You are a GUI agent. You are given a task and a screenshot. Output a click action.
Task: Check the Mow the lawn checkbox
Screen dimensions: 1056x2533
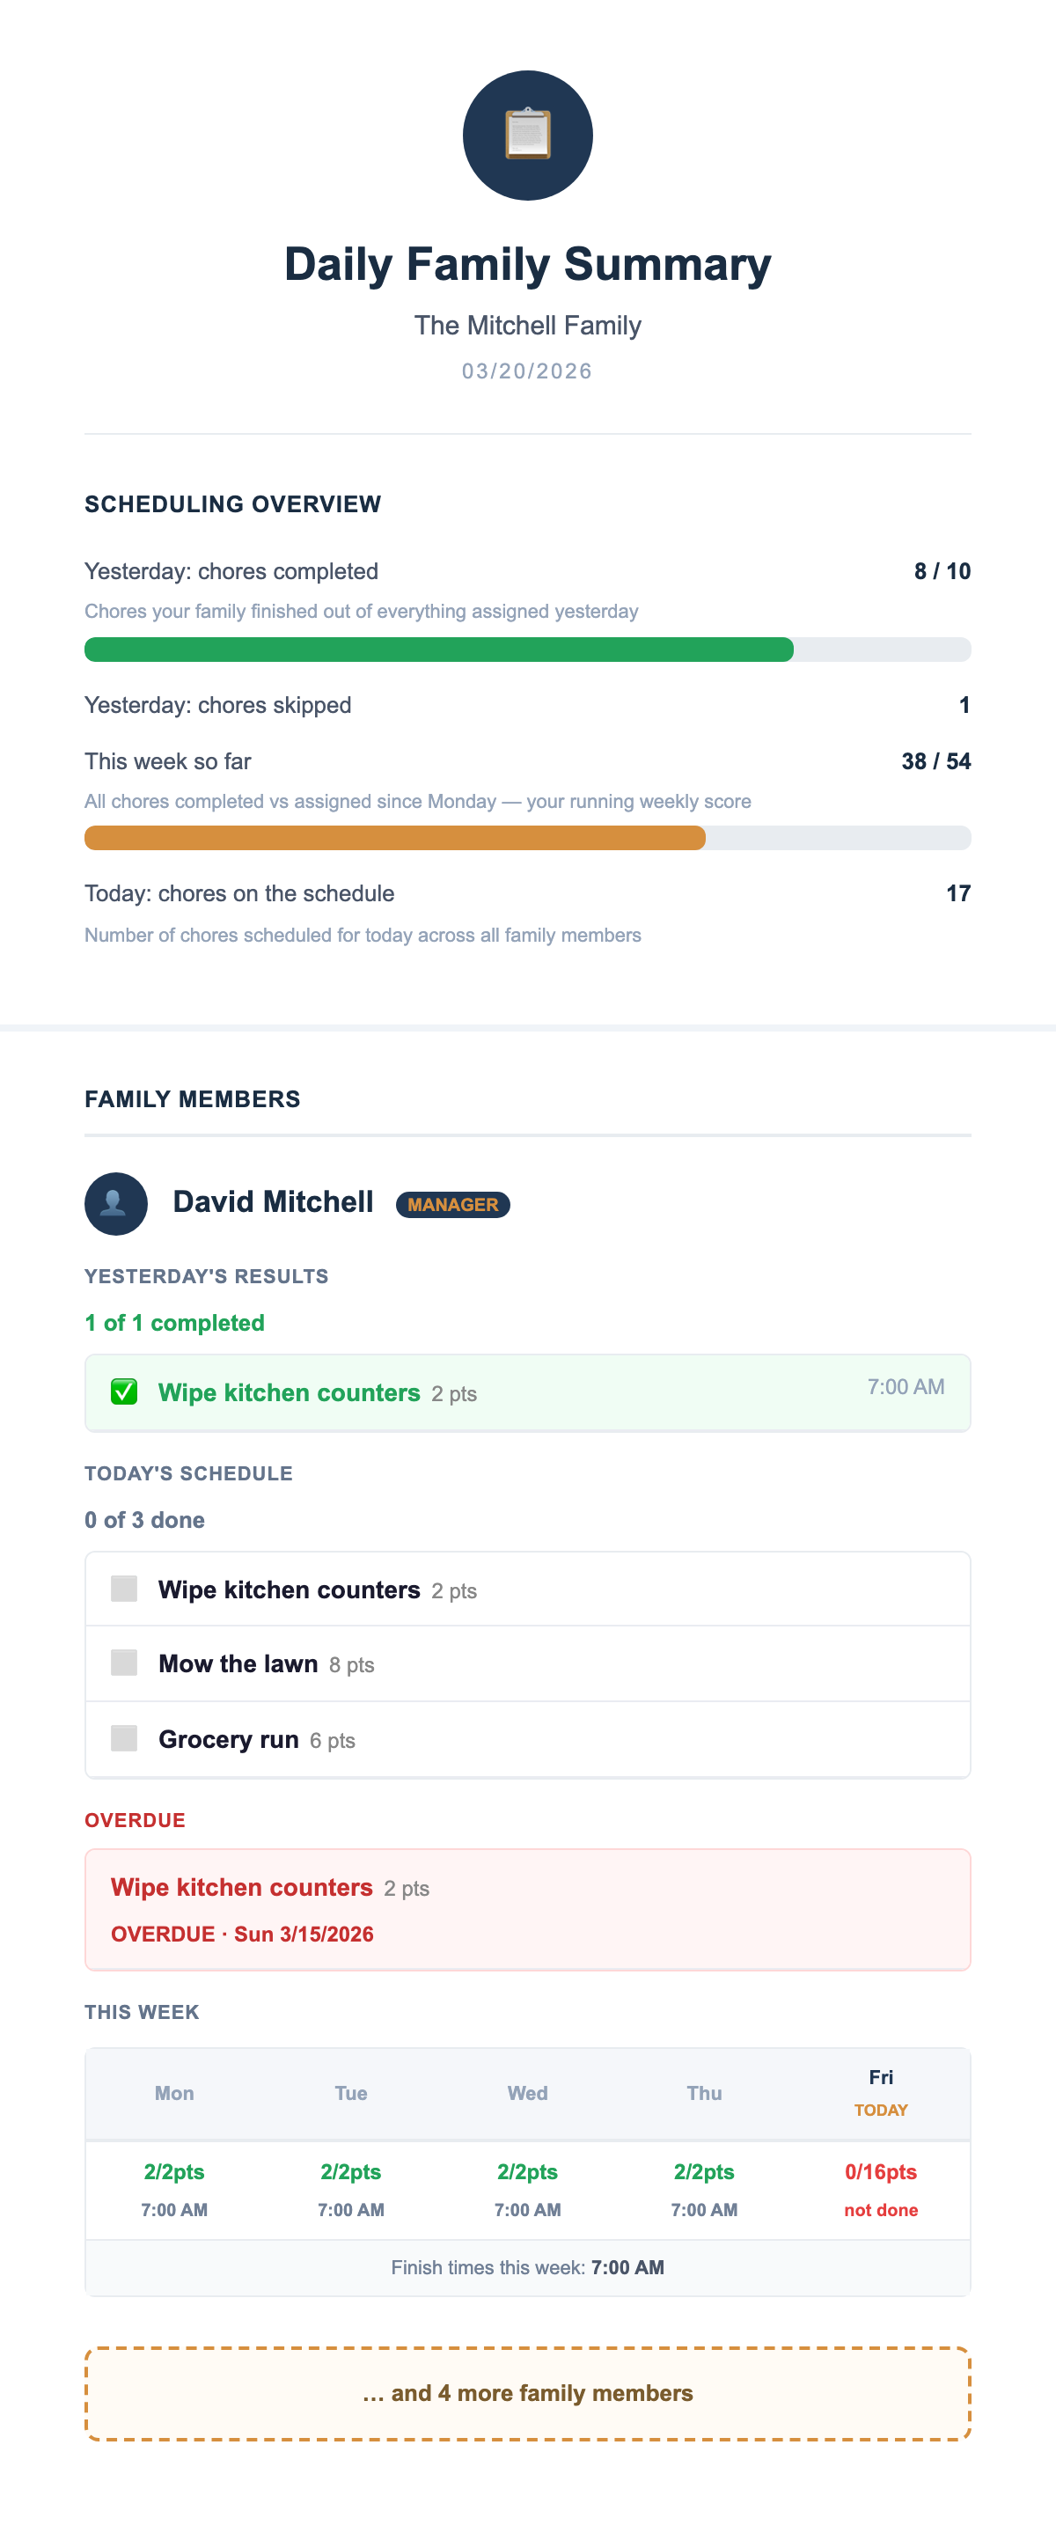click(124, 1663)
